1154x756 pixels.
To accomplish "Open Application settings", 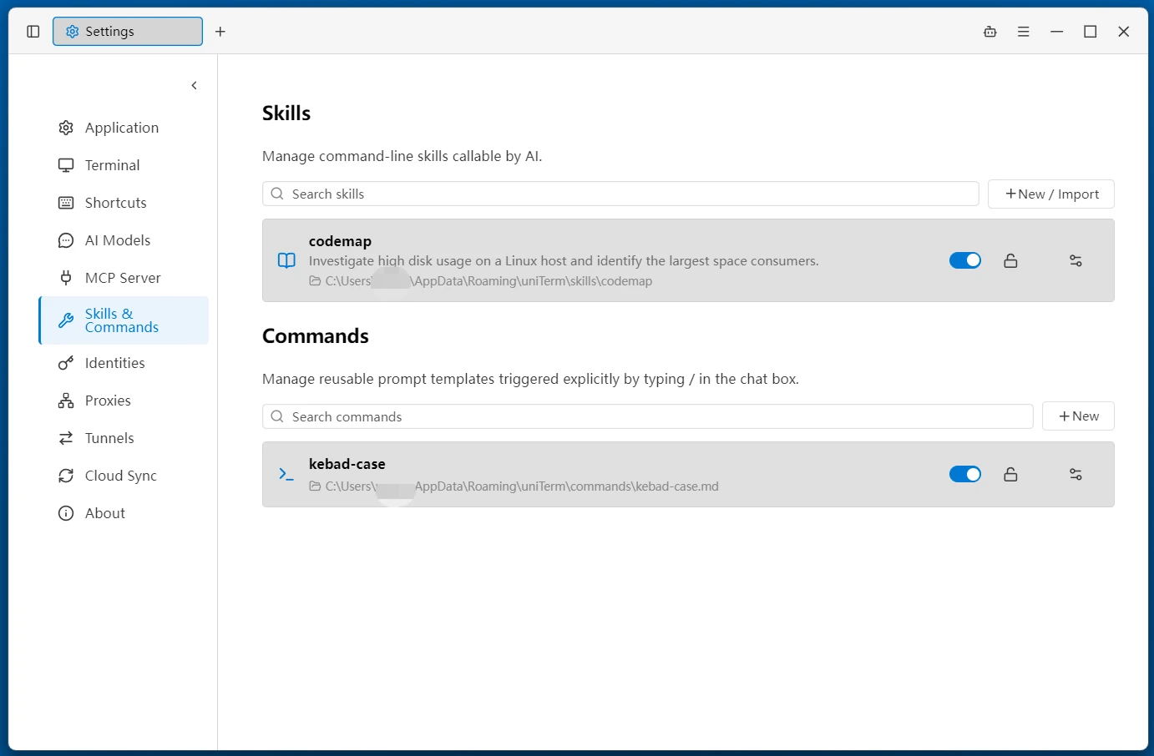I will pyautogui.click(x=124, y=128).
